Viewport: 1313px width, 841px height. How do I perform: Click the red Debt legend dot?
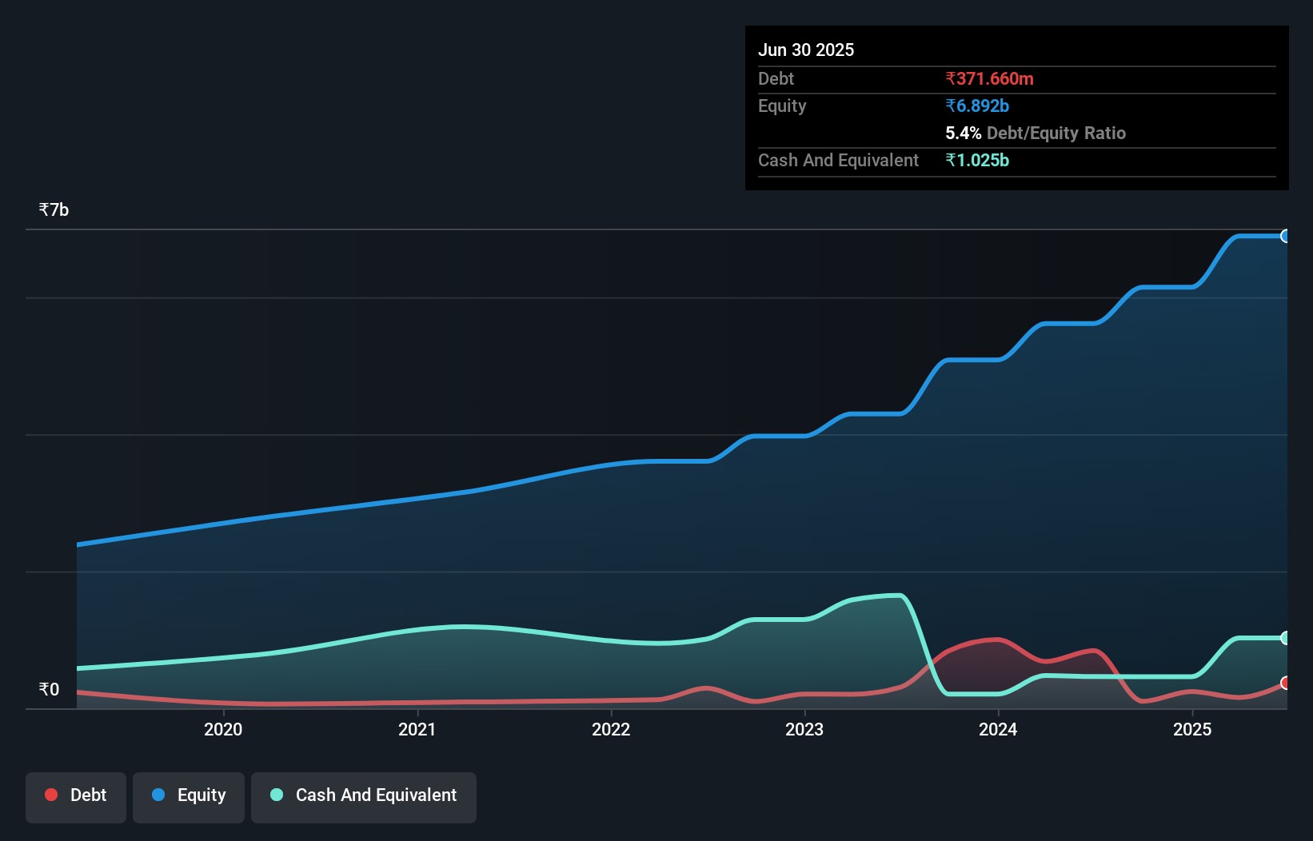click(x=51, y=795)
